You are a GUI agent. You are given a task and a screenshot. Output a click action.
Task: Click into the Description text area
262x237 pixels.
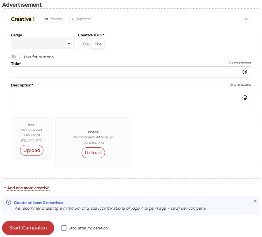point(125,98)
